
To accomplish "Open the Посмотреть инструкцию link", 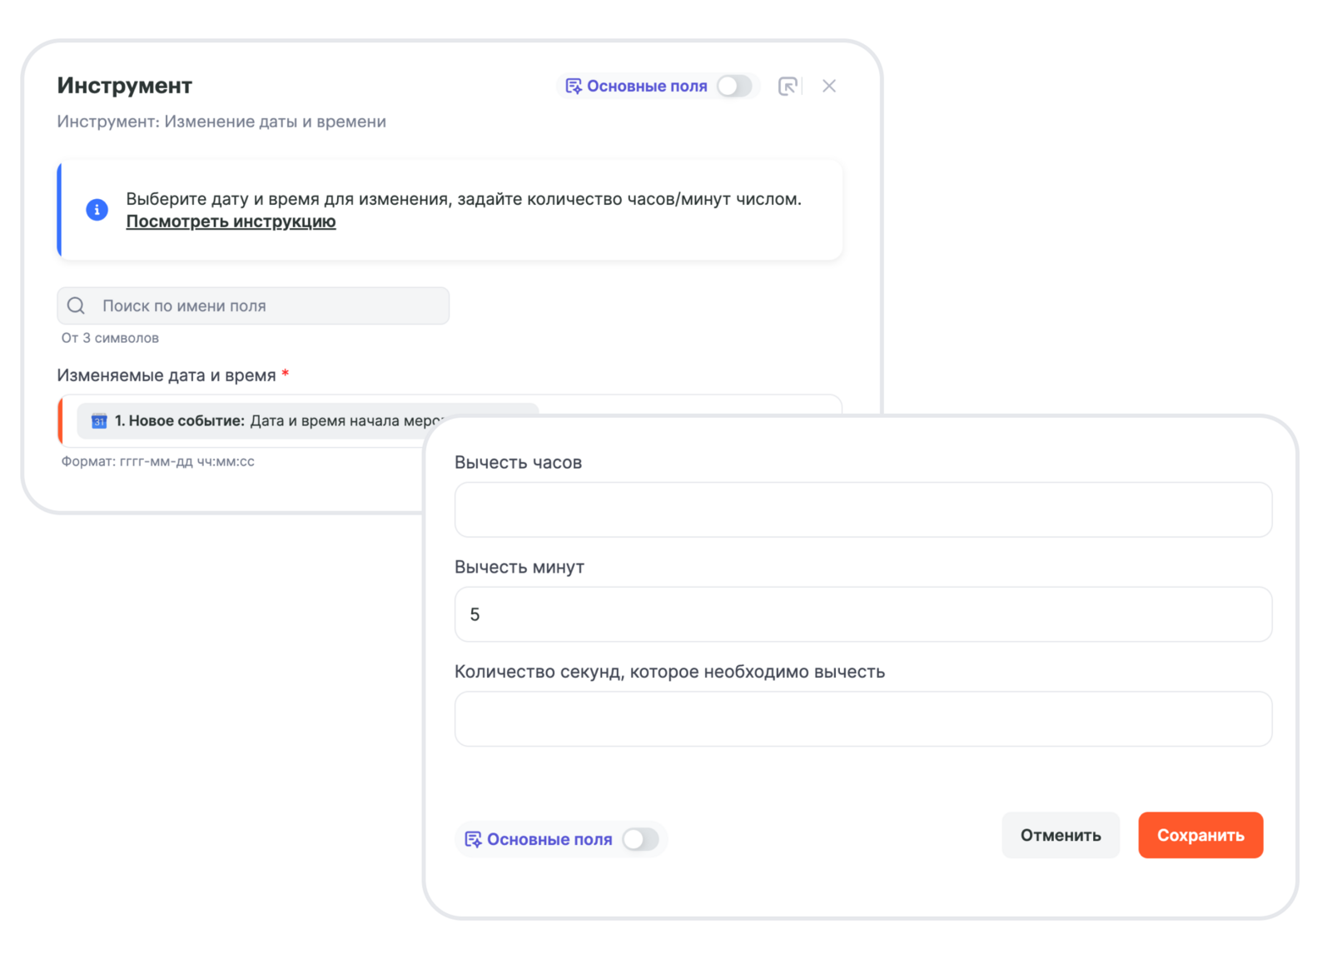I will pos(231,221).
